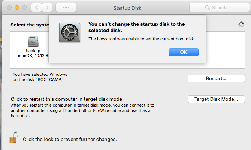Click the Restart... button
Viewport: 251px width, 150px height.
(216, 79)
